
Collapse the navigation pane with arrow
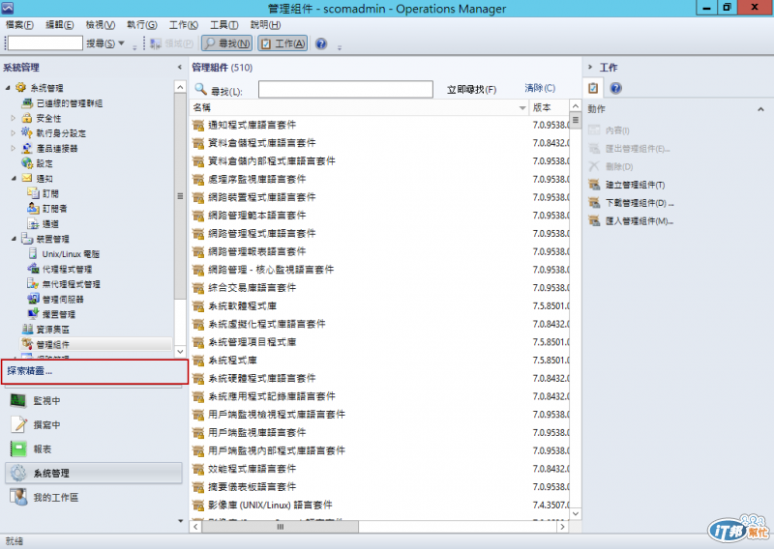coord(180,67)
